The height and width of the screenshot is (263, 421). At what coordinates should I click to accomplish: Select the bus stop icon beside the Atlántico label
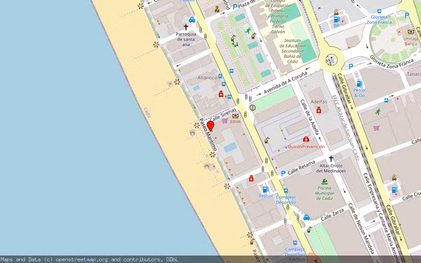coord(220,76)
